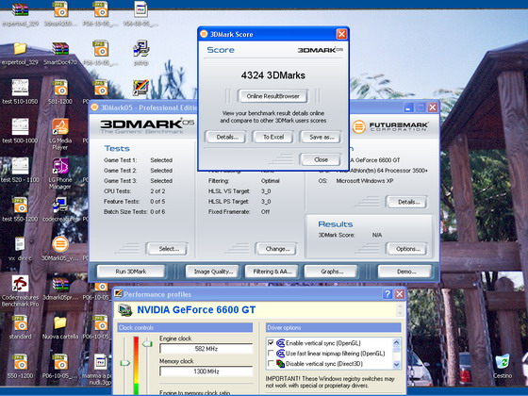528x396 pixels.
Task: Click the Microsoft Windows XP OS text
Action: tap(365, 181)
